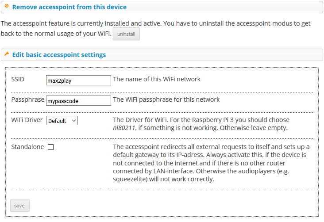Click the Passphrase label
Screen dimensions: 324x222
click(28, 100)
